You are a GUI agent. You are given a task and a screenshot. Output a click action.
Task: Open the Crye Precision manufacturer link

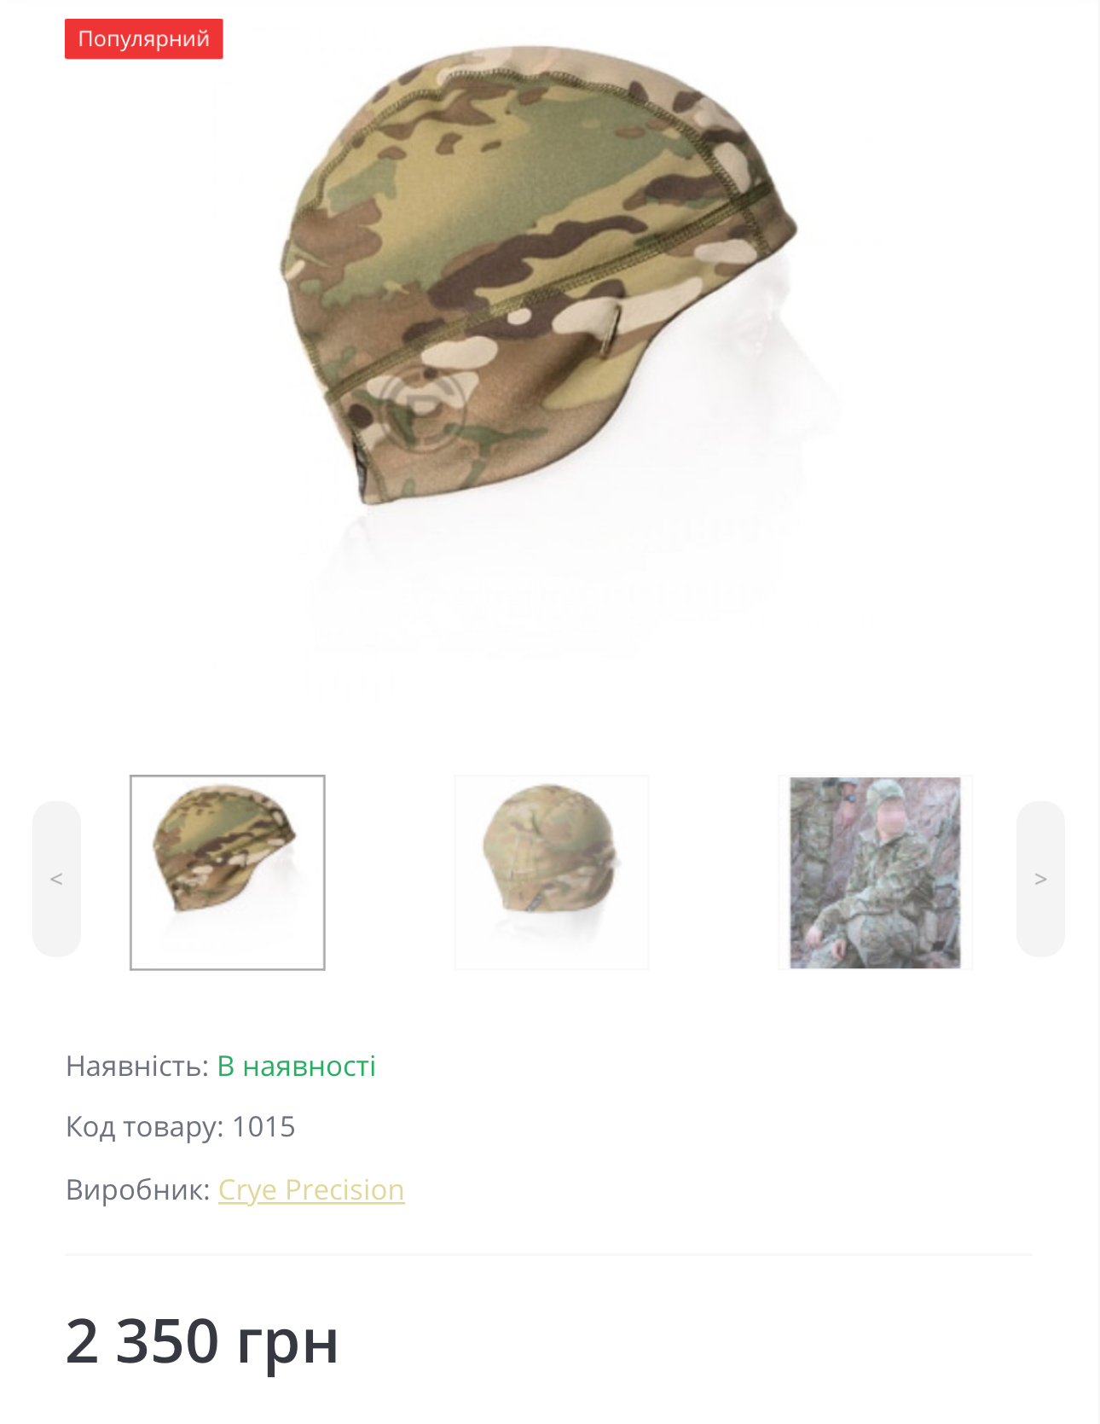pyautogui.click(x=311, y=1189)
